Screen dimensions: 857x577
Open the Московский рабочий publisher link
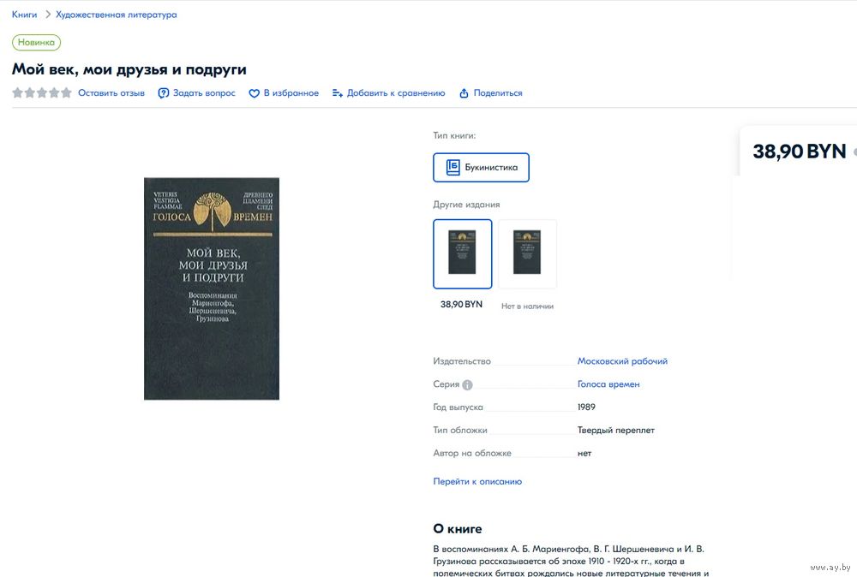point(622,361)
